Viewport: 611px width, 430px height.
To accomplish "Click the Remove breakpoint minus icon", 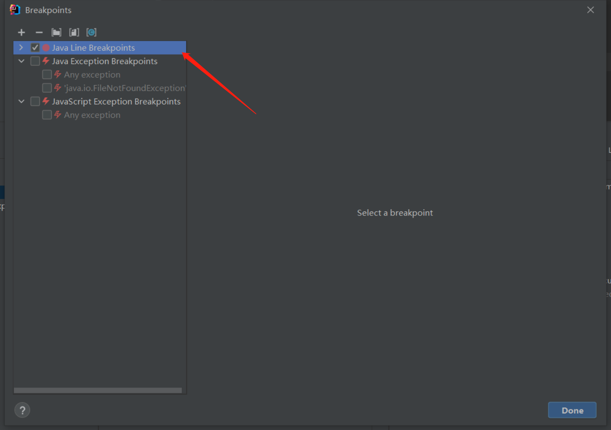I will point(39,32).
